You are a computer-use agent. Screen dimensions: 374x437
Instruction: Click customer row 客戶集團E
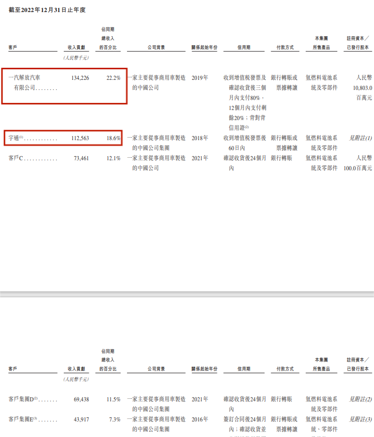coord(21,419)
